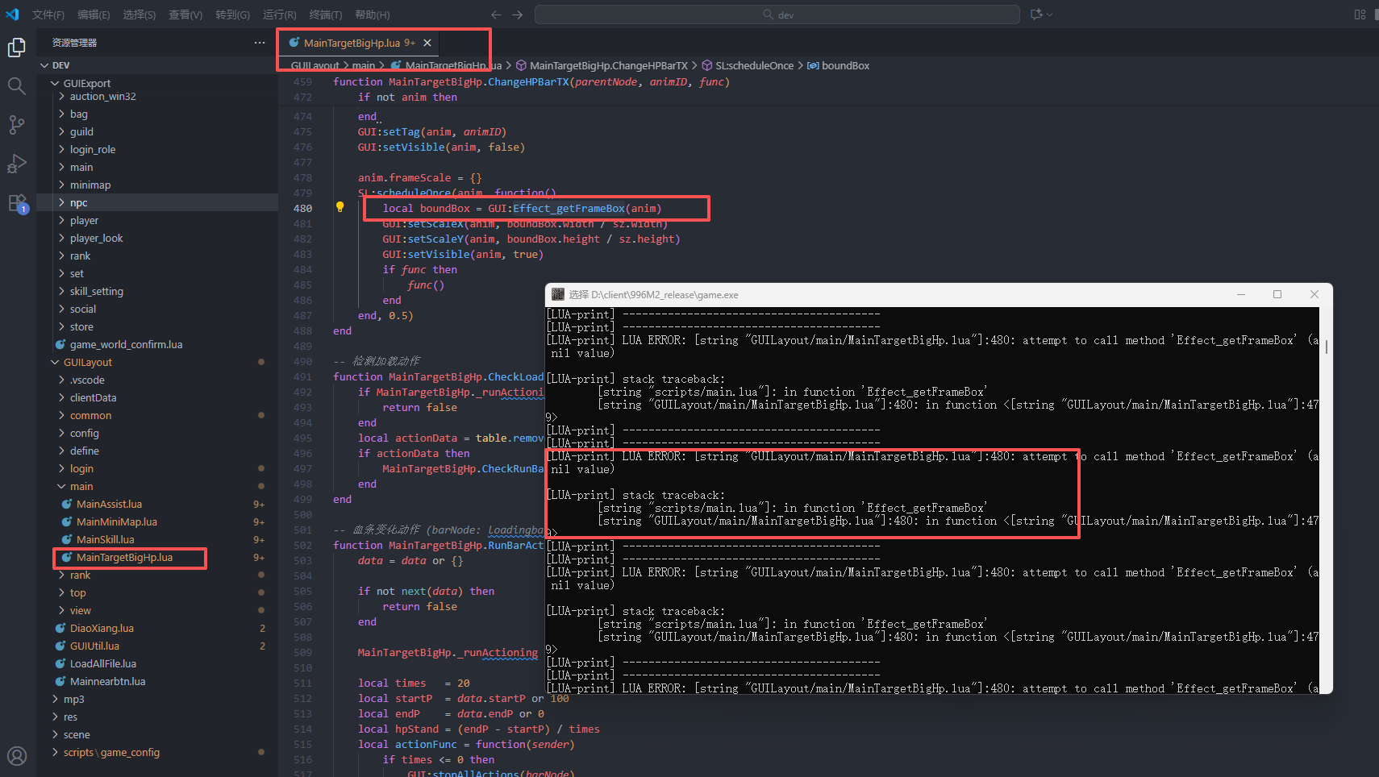The image size is (1379, 777).
Task: Open explorer panel more actions ellipsis
Action: click(x=259, y=43)
